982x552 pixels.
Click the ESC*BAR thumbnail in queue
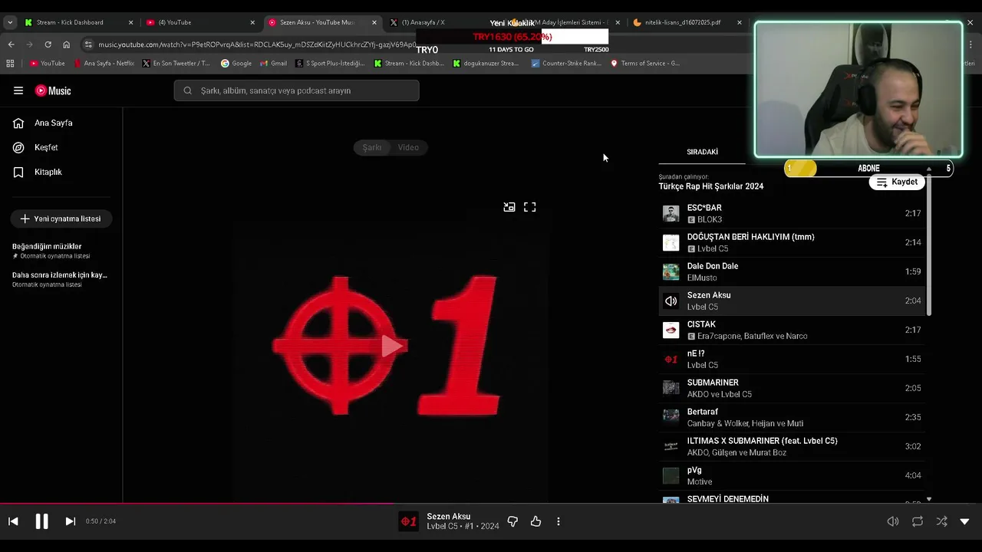pyautogui.click(x=671, y=213)
